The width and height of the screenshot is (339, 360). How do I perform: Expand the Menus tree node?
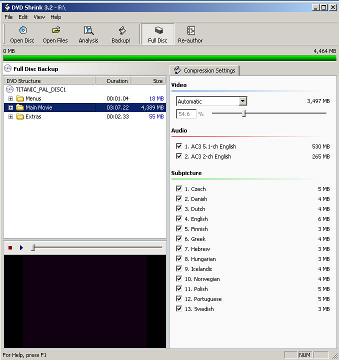point(10,98)
